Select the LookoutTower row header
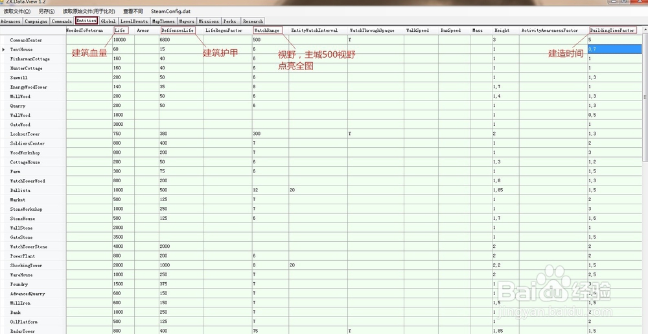Viewport: 648px width, 334px height. [x=33, y=134]
